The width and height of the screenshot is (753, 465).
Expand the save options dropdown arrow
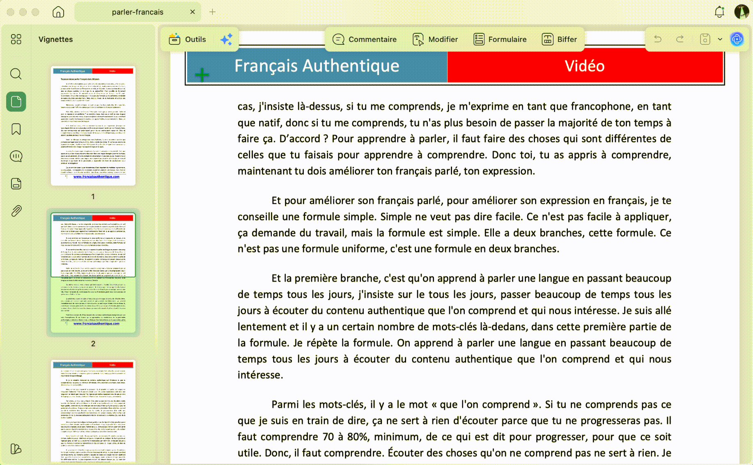pos(720,39)
